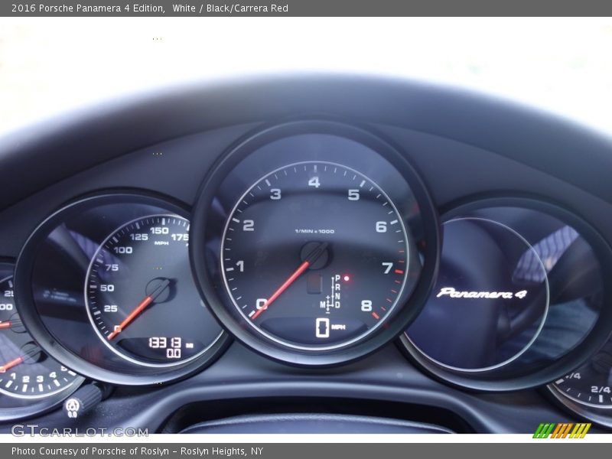Click the green-orange-yellow striped logo
Viewport: 612px width, 459px height.
[562, 431]
